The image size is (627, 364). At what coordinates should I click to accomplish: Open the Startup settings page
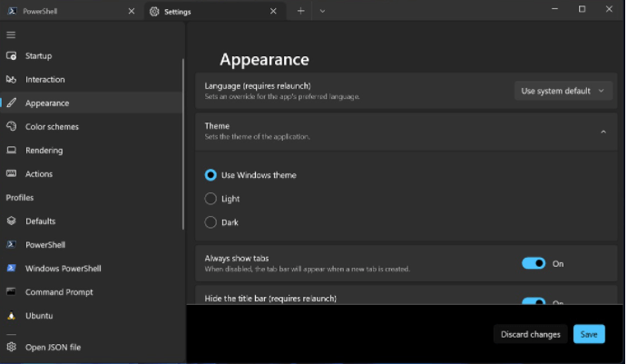tap(92, 55)
